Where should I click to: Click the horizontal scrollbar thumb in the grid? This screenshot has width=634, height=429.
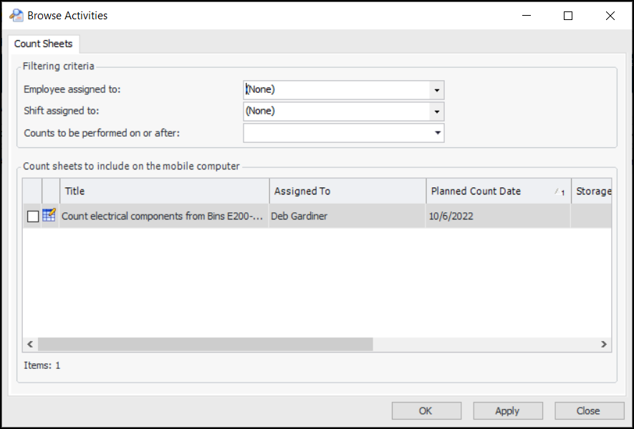tap(205, 344)
